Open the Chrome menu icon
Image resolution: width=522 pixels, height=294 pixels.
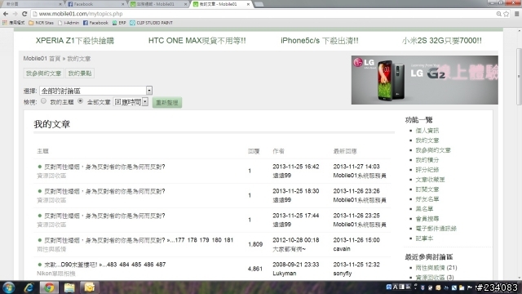(516, 14)
